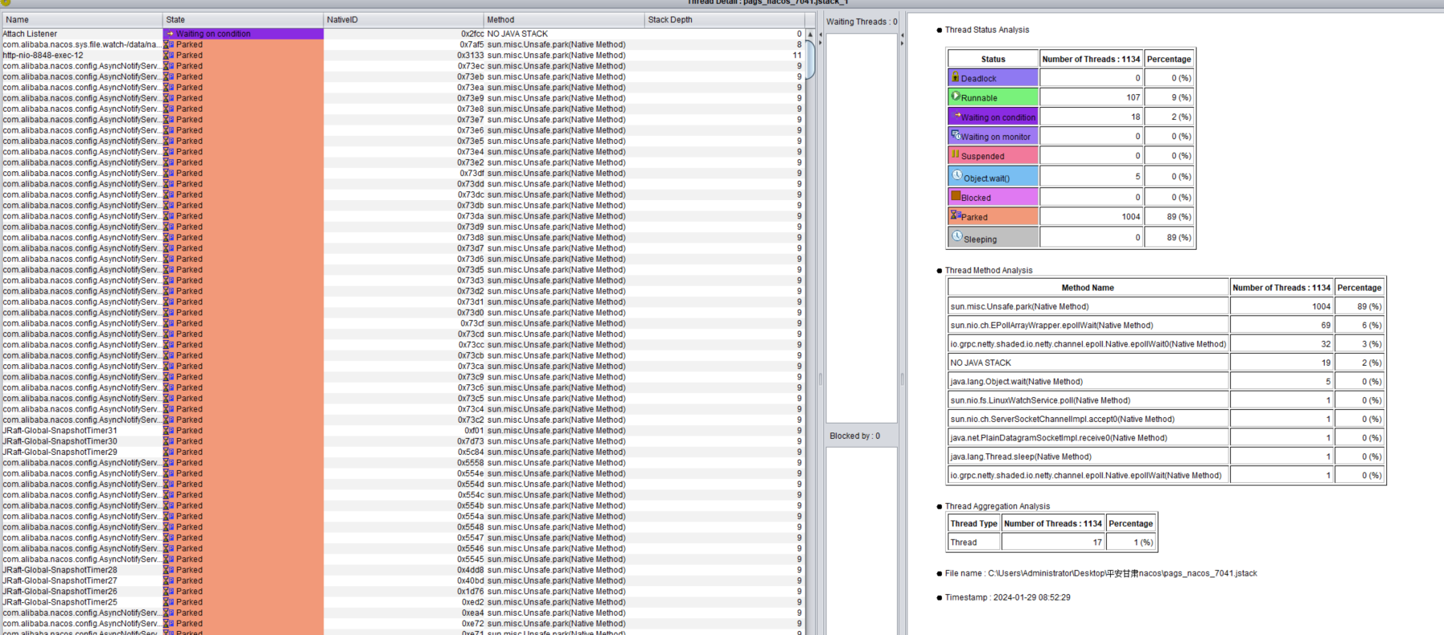Click the Thread Method Analysis heading
The height and width of the screenshot is (635, 1444).
[989, 270]
